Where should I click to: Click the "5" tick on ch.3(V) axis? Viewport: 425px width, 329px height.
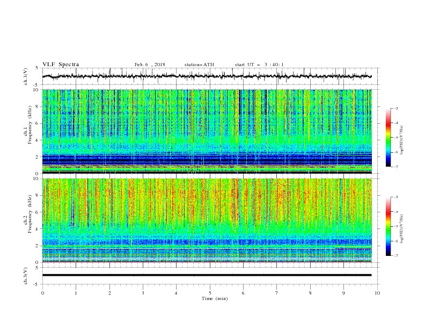[38, 267]
